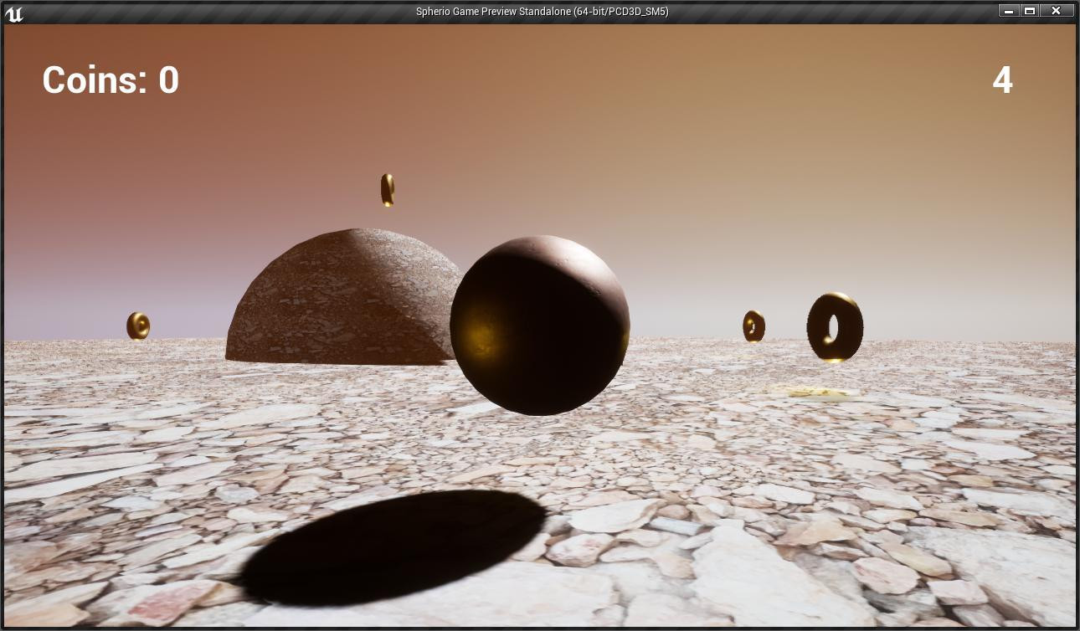Screen dimensions: 1080x631
Task: Click the large dark player sphere
Action: click(x=539, y=325)
